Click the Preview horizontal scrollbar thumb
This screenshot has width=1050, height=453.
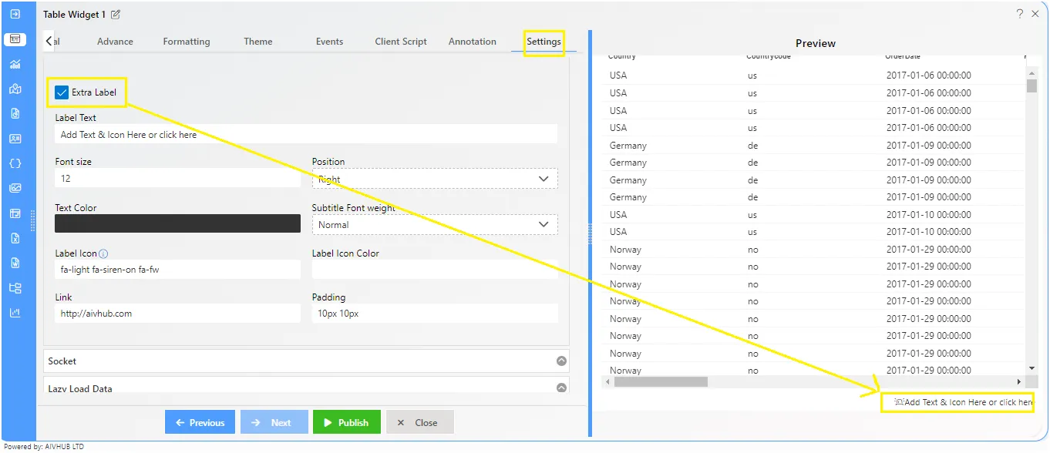coord(661,381)
